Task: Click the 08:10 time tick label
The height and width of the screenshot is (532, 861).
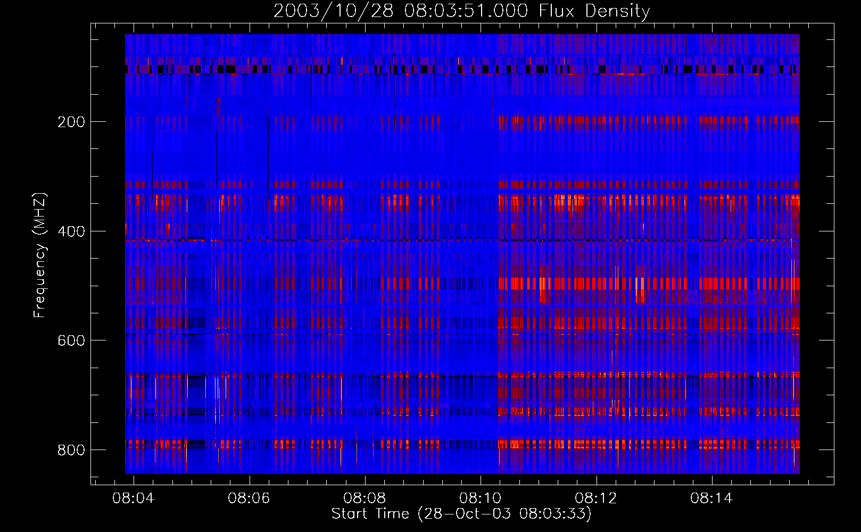Action: [480, 498]
